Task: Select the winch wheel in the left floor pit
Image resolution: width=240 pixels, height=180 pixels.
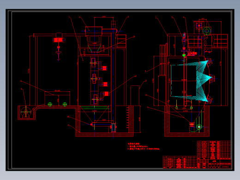Action: coord(26,112)
